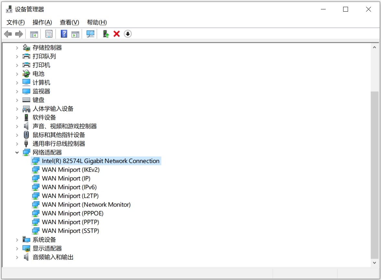Image resolution: width=381 pixels, height=280 pixels.
Task: Click the 鼠标和其他指针设备 mouse icon
Action: coord(26,135)
